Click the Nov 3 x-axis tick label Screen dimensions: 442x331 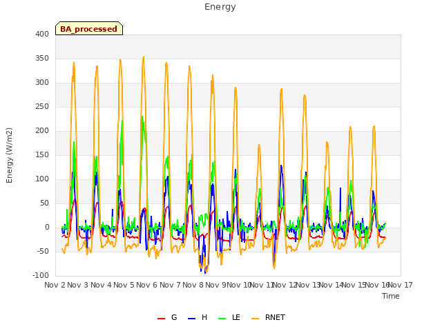pos(78,285)
